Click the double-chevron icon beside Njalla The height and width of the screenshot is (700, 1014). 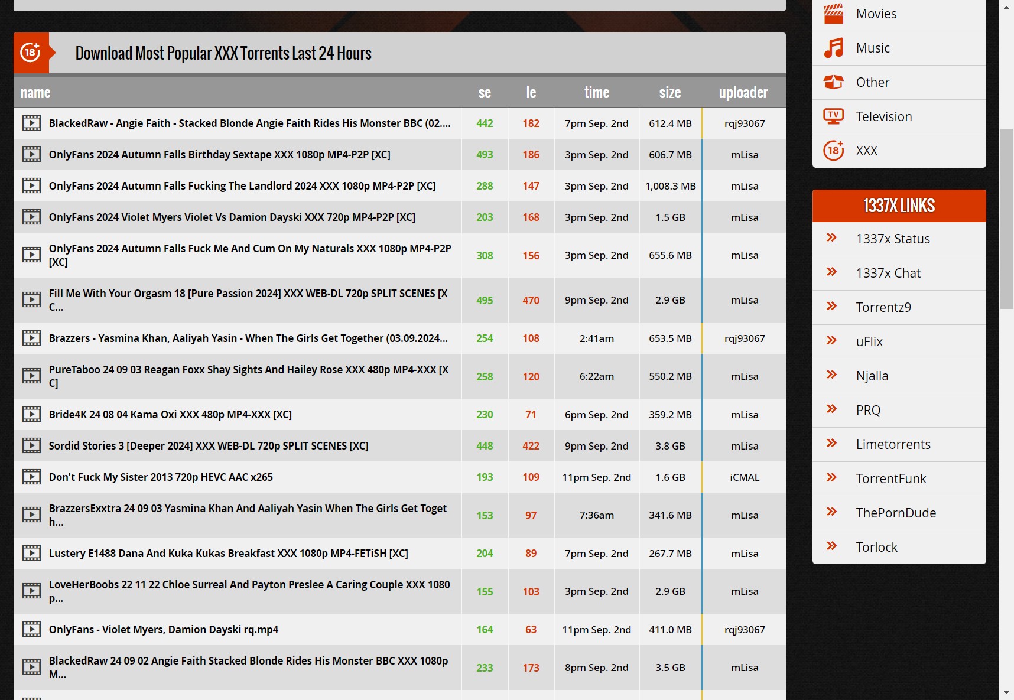click(x=831, y=375)
